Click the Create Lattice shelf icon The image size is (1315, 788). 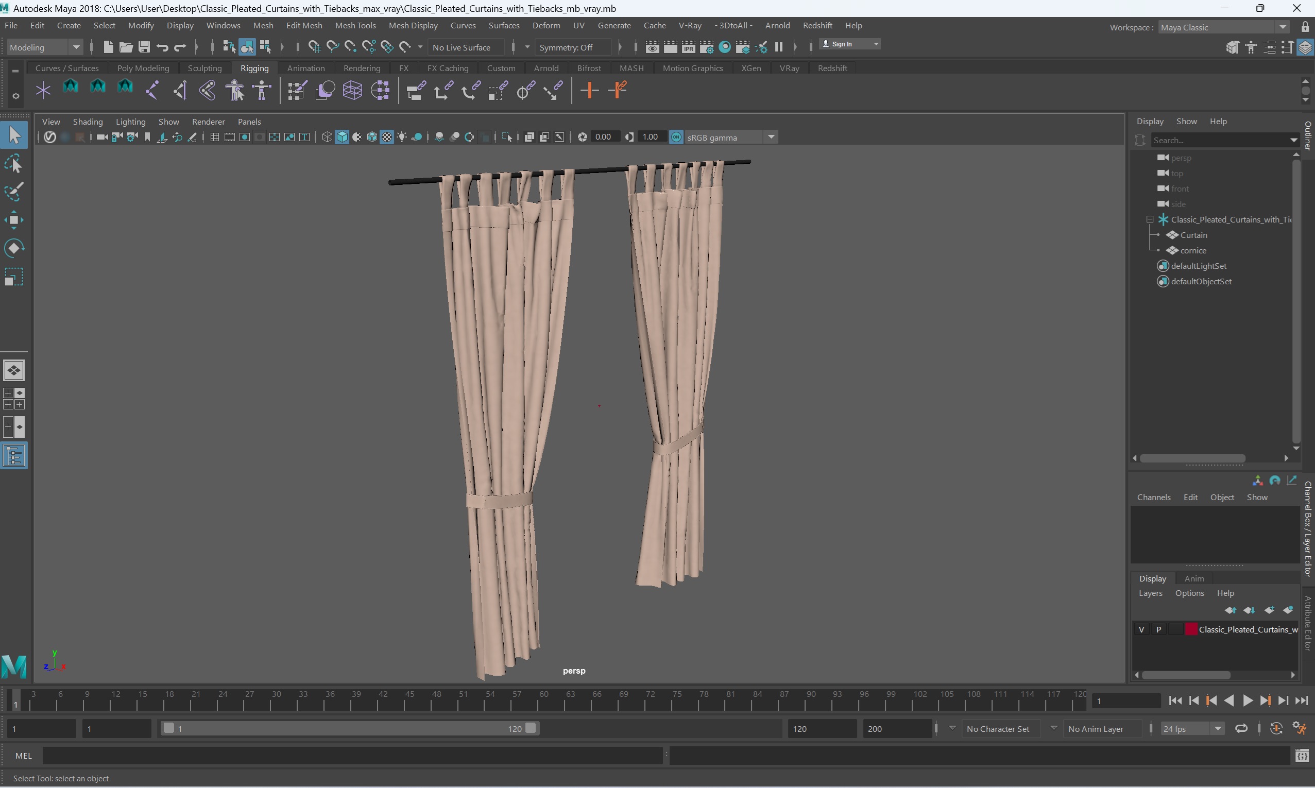click(x=352, y=90)
